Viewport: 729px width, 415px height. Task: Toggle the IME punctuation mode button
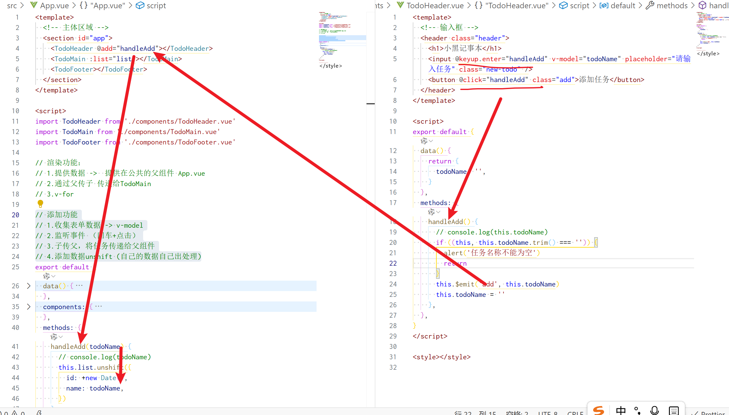[637, 410]
